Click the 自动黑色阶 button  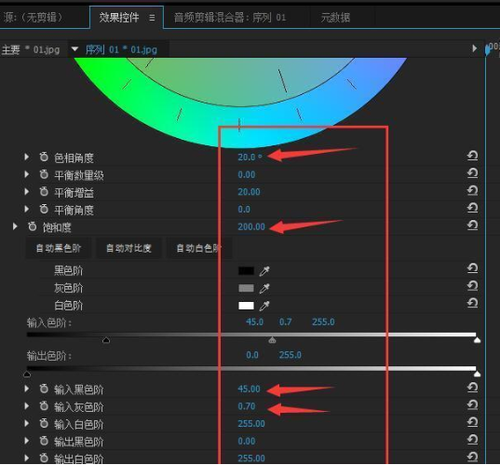pos(59,248)
